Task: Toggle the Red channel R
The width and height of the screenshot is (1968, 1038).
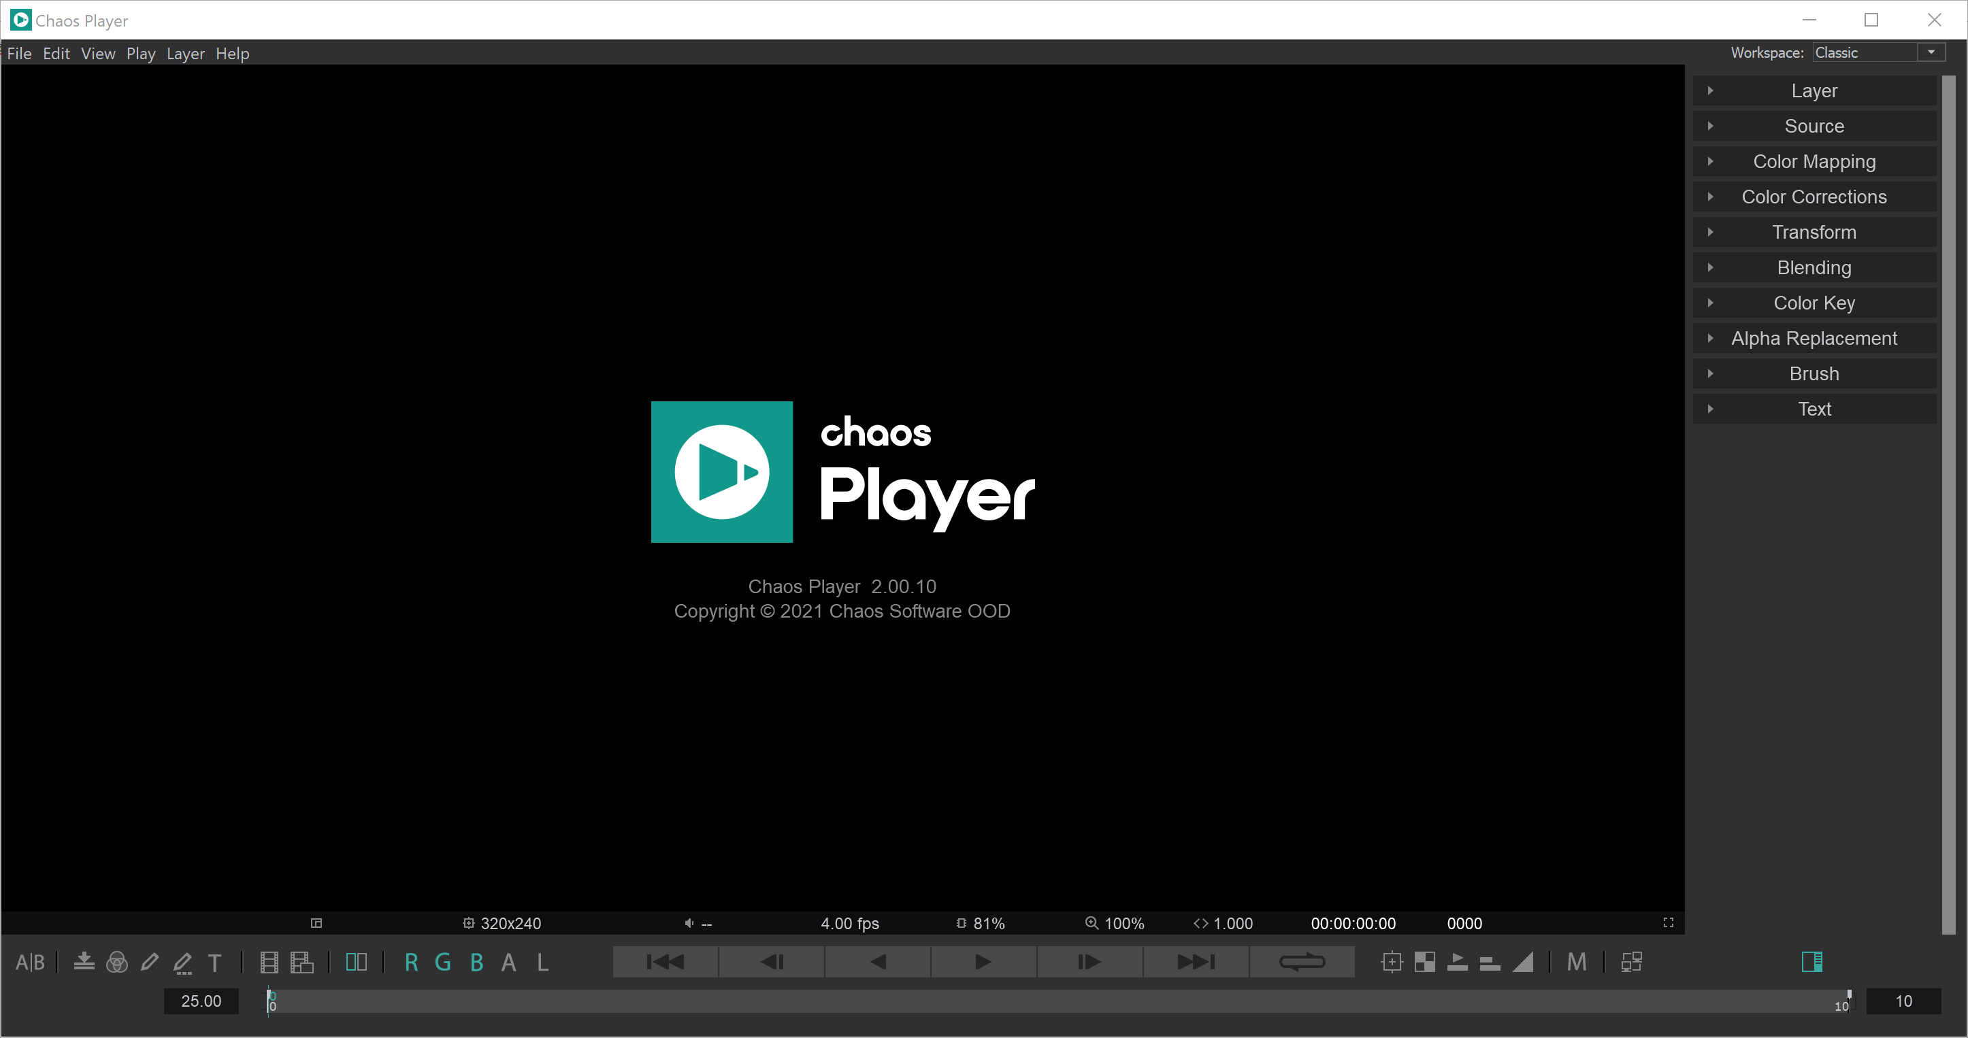Action: [x=411, y=962]
